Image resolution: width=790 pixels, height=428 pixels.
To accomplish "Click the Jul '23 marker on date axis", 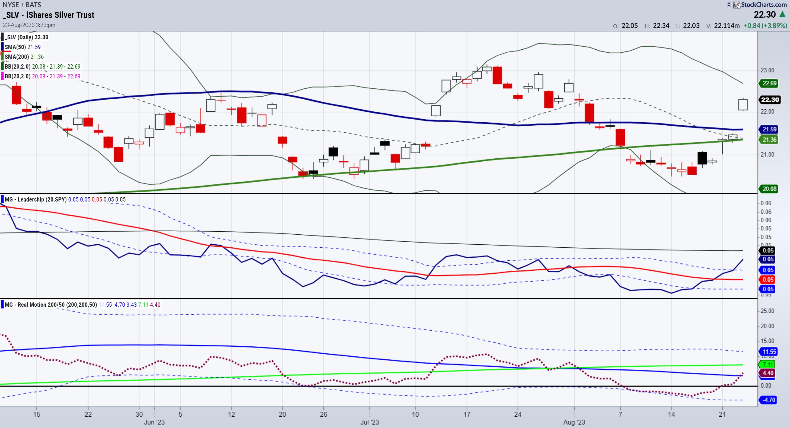I will point(369,422).
